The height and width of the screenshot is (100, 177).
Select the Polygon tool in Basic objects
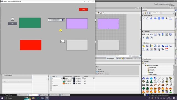pos(151,18)
